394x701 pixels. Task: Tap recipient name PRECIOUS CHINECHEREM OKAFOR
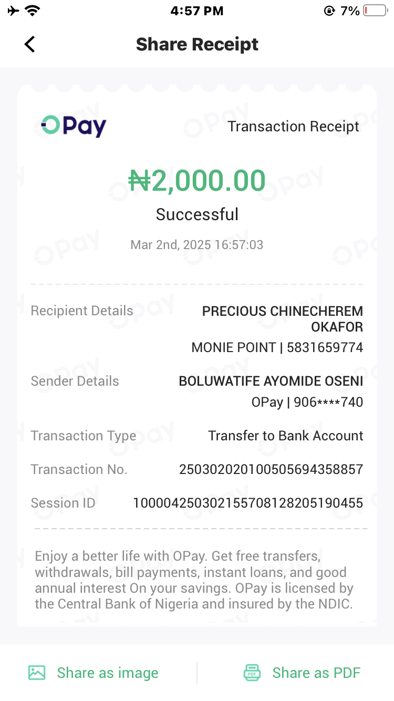283,318
